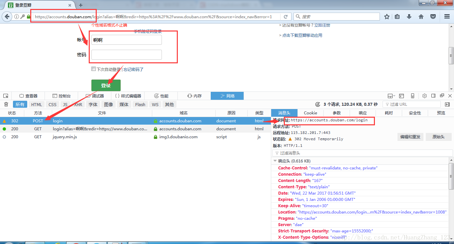Open devtools settings gear icon

(424, 96)
